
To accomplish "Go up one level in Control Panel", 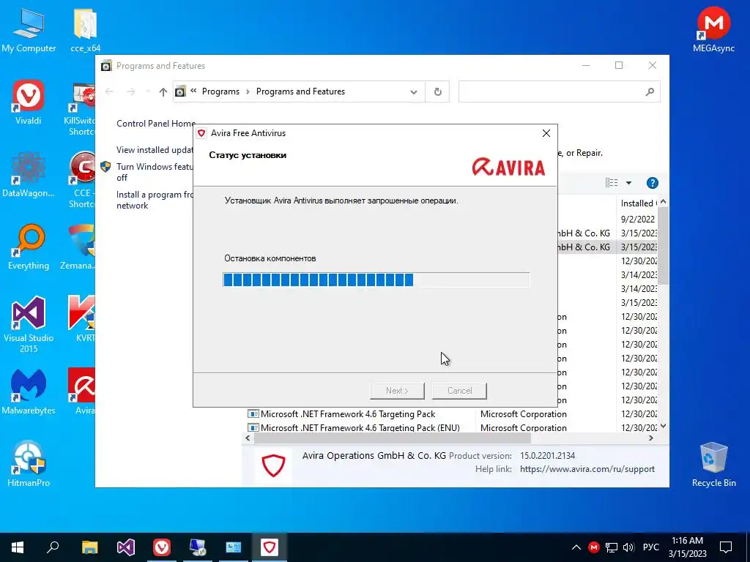I will 163,91.
